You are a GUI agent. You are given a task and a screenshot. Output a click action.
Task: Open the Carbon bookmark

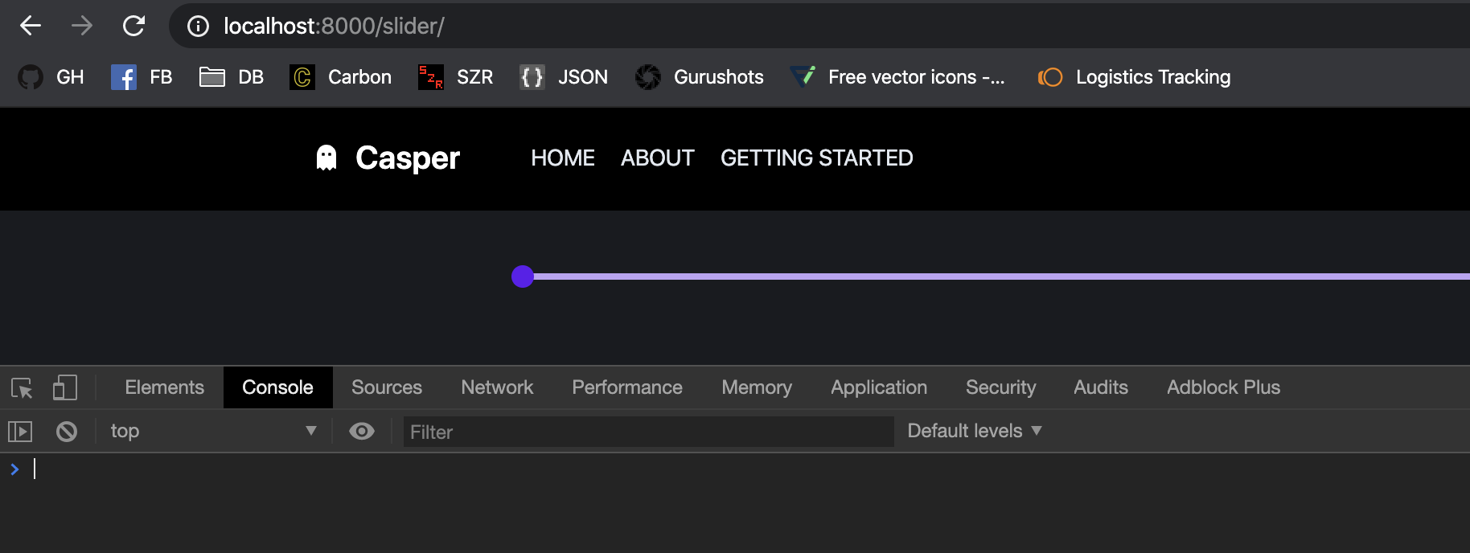tap(341, 77)
